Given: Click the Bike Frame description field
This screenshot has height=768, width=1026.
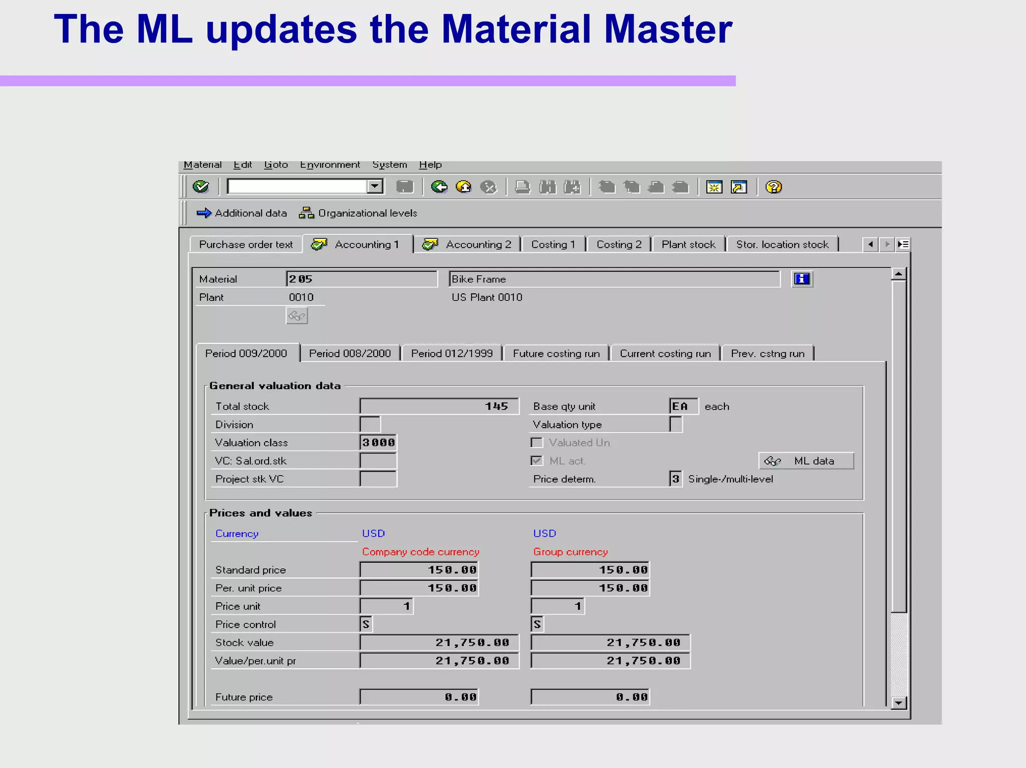Looking at the screenshot, I should pyautogui.click(x=615, y=279).
